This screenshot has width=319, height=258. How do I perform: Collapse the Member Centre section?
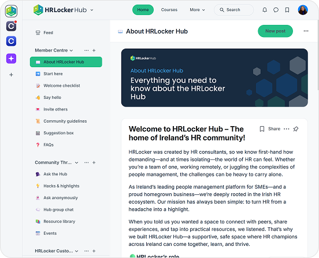click(x=71, y=50)
